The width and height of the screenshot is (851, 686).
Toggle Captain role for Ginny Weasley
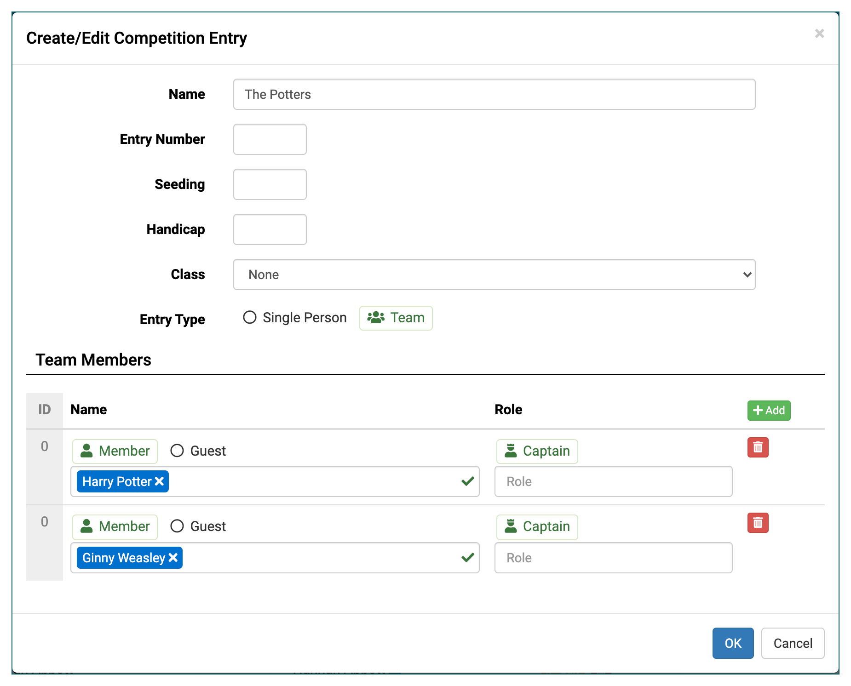[x=537, y=526]
